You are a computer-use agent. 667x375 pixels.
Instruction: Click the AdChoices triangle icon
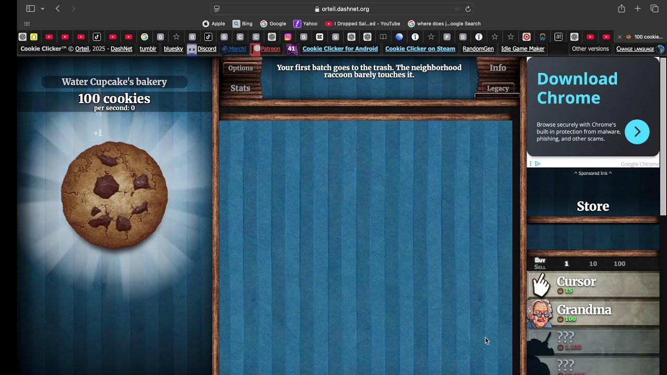click(x=538, y=164)
